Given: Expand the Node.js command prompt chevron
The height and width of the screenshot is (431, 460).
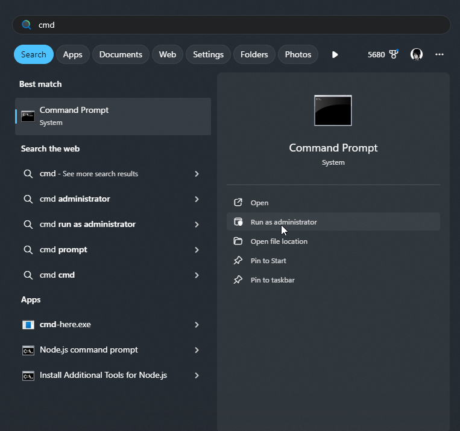Looking at the screenshot, I should 197,350.
